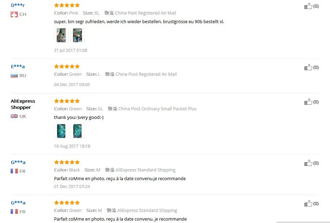Click the star rating on D***r's review
330x223 pixels.
67,5
